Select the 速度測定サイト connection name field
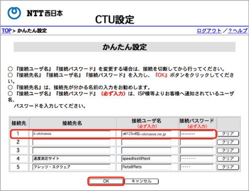This screenshot has width=249, height=191. pyautogui.click(x=71, y=159)
